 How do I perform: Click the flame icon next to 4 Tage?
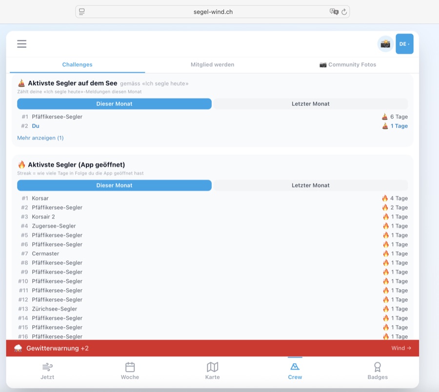tap(385, 198)
